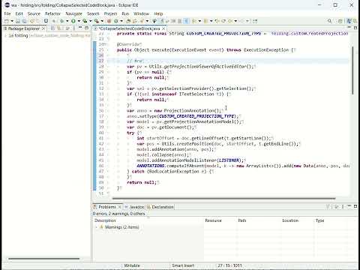The width and height of the screenshot is (360, 270).
Task: Open the Edit menu
Action: 19,13
